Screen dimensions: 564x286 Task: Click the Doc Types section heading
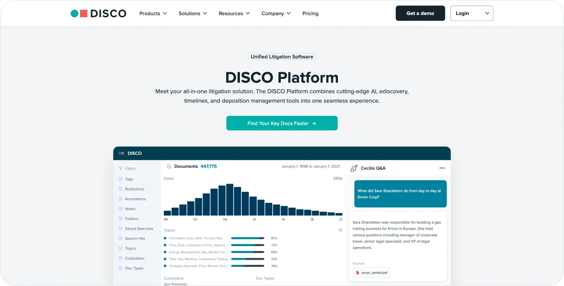tap(265, 278)
